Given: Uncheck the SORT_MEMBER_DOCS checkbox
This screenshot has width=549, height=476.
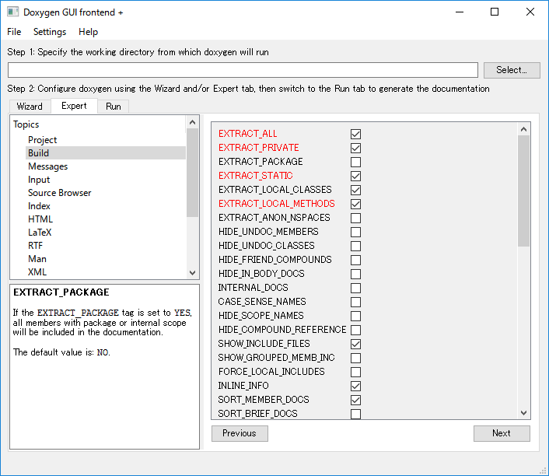Looking at the screenshot, I should 355,400.
